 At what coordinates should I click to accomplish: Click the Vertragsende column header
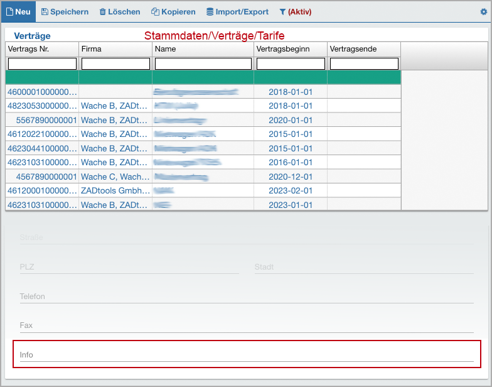(363, 49)
